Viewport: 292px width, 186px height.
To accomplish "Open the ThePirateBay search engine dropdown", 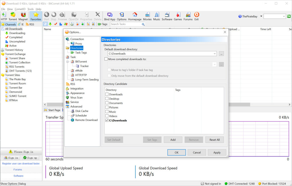I will pyautogui.click(x=261, y=17).
